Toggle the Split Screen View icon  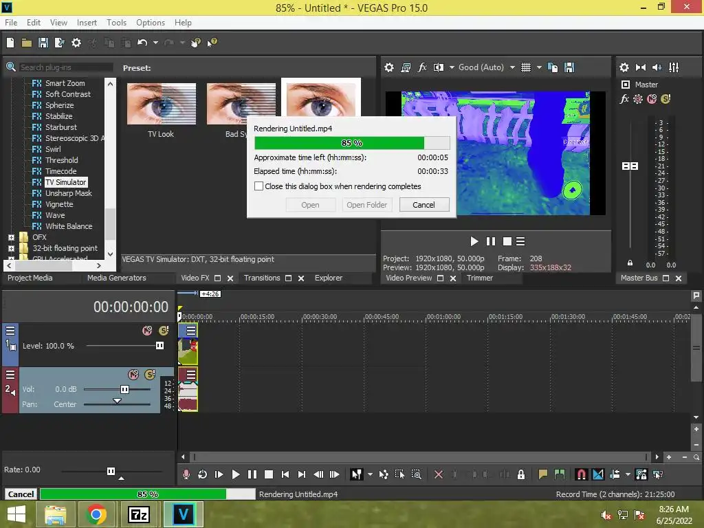439,67
